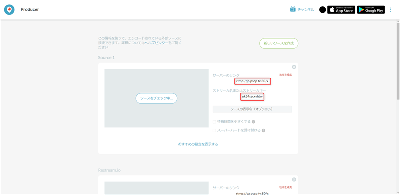Click the Restream.io heading
400x195 pixels.
tap(109, 170)
